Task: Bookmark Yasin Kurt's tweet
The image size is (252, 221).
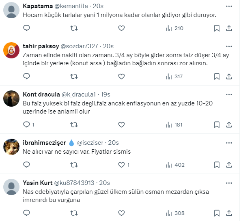Action: click(217, 213)
